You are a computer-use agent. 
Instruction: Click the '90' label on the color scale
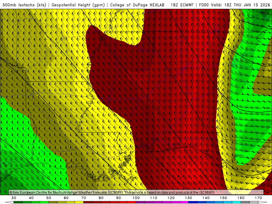click(x=118, y=198)
